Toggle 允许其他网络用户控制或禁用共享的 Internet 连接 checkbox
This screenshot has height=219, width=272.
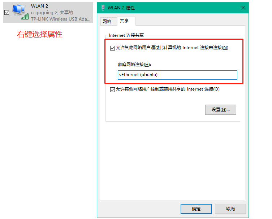pos(112,89)
